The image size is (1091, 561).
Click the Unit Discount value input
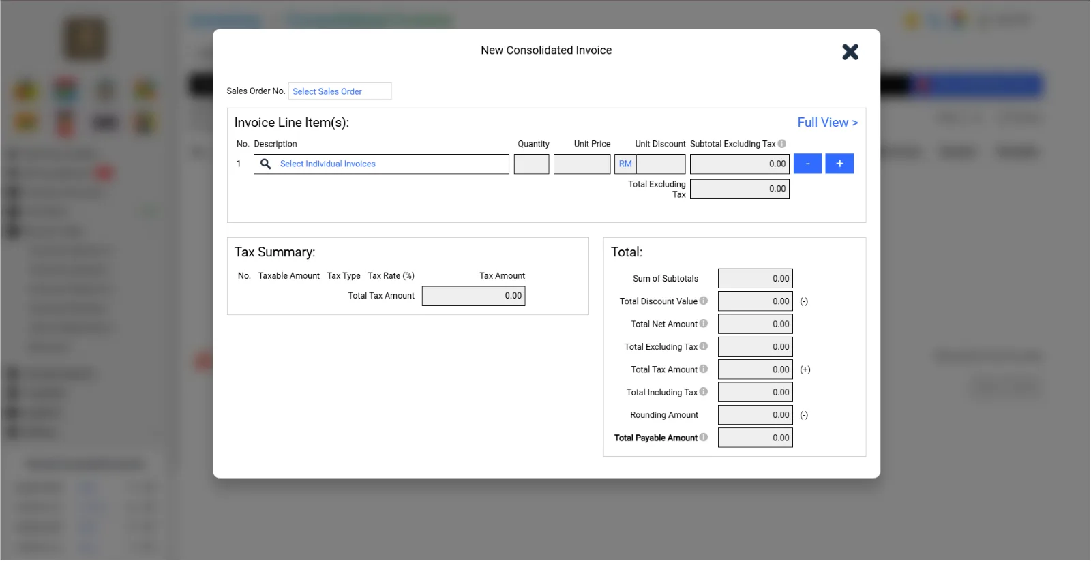click(661, 164)
